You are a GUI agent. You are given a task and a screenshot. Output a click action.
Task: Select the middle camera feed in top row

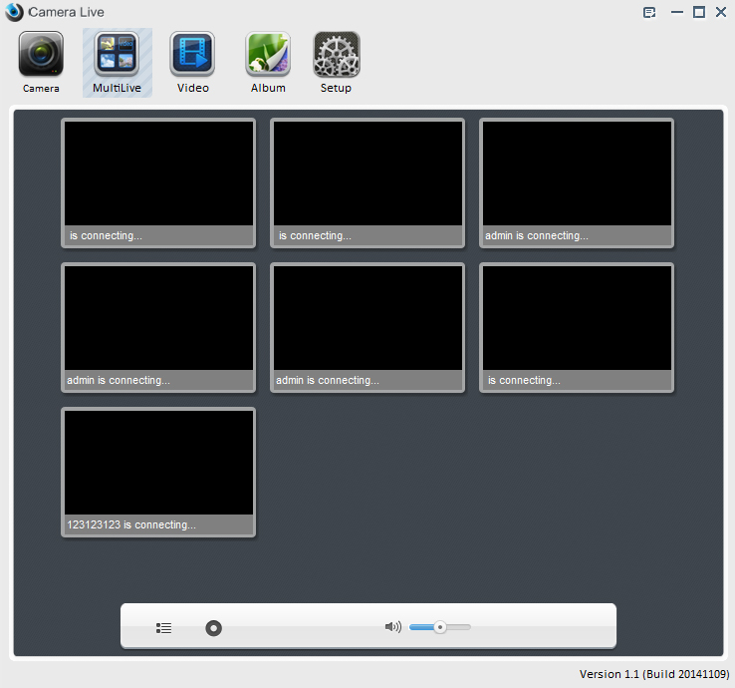367,173
